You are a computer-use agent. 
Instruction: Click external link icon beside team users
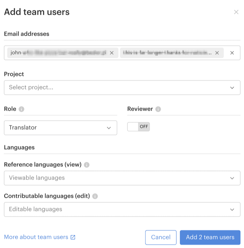coord(73,237)
